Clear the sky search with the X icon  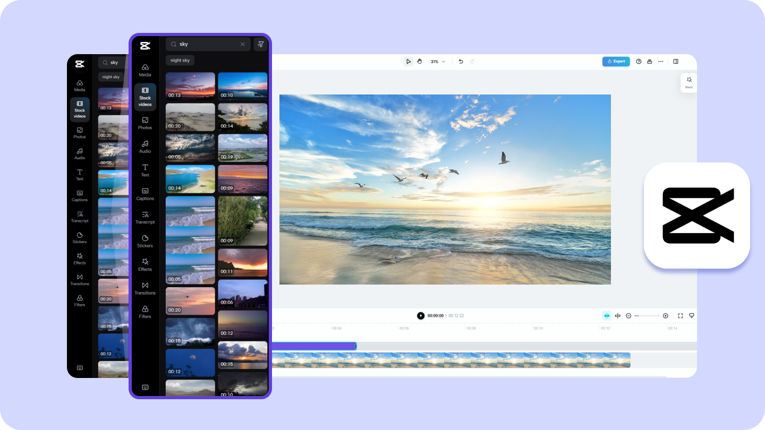click(x=243, y=44)
